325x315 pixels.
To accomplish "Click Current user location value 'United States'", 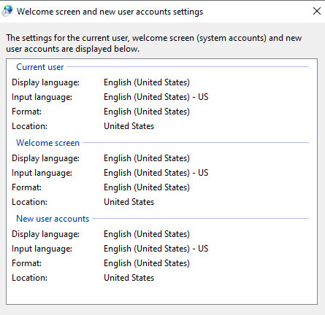I will (x=129, y=126).
